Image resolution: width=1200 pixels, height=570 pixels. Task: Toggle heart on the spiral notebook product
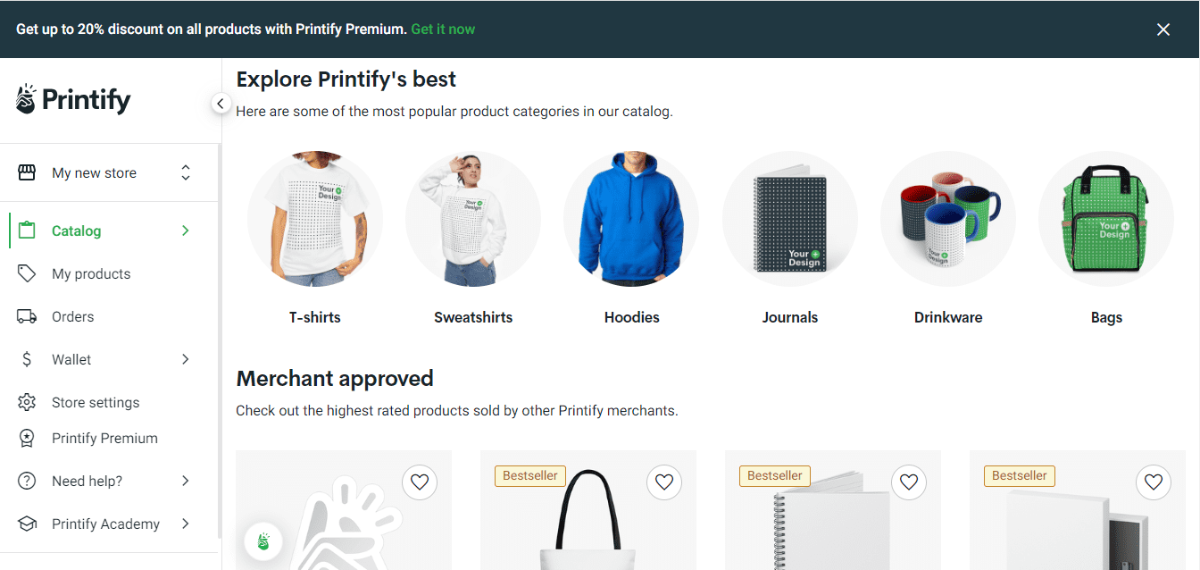coord(909,482)
